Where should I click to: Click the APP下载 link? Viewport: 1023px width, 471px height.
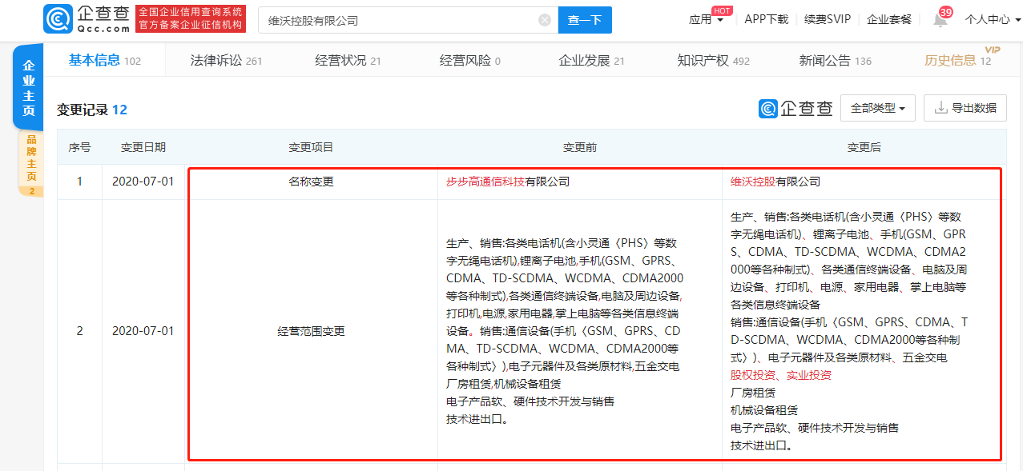(x=766, y=20)
